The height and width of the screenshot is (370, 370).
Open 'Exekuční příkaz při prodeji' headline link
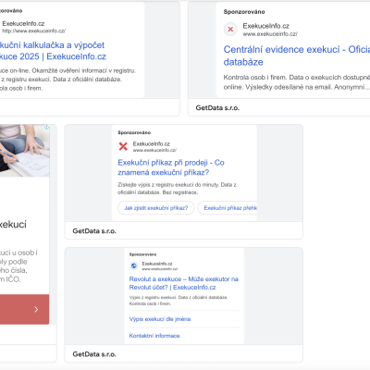point(171,167)
